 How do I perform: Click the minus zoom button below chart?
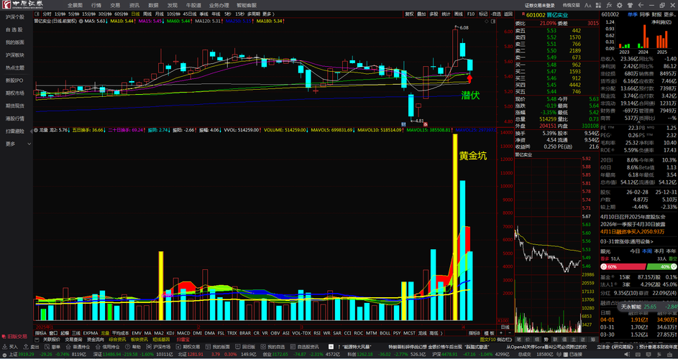click(510, 332)
